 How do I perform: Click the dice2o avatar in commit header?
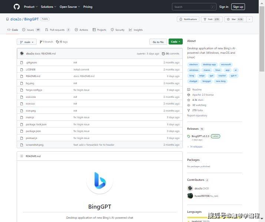[22, 53]
